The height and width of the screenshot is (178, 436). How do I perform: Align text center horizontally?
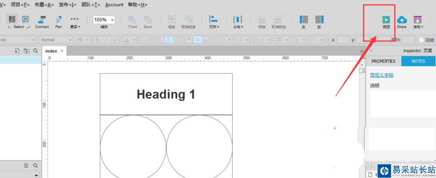click(169, 40)
